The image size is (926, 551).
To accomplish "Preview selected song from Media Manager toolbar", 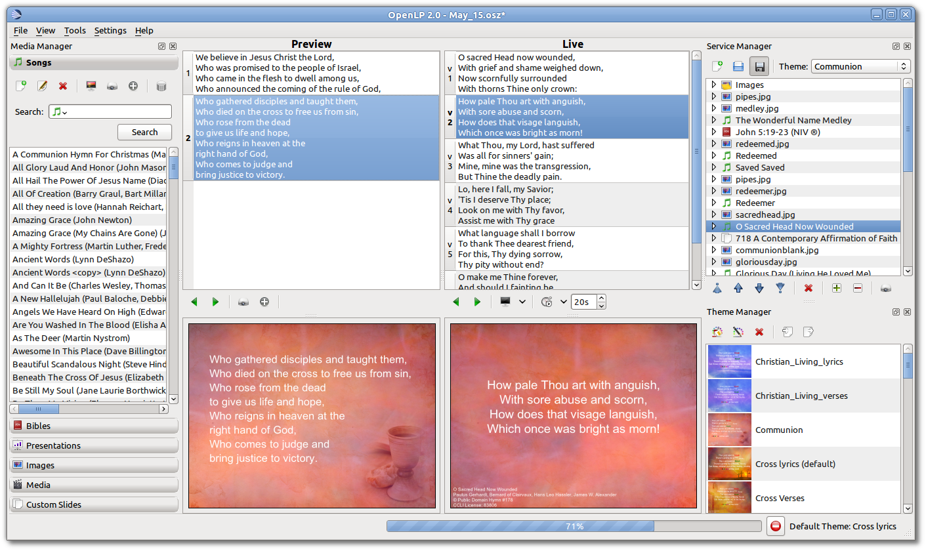I will (x=91, y=86).
